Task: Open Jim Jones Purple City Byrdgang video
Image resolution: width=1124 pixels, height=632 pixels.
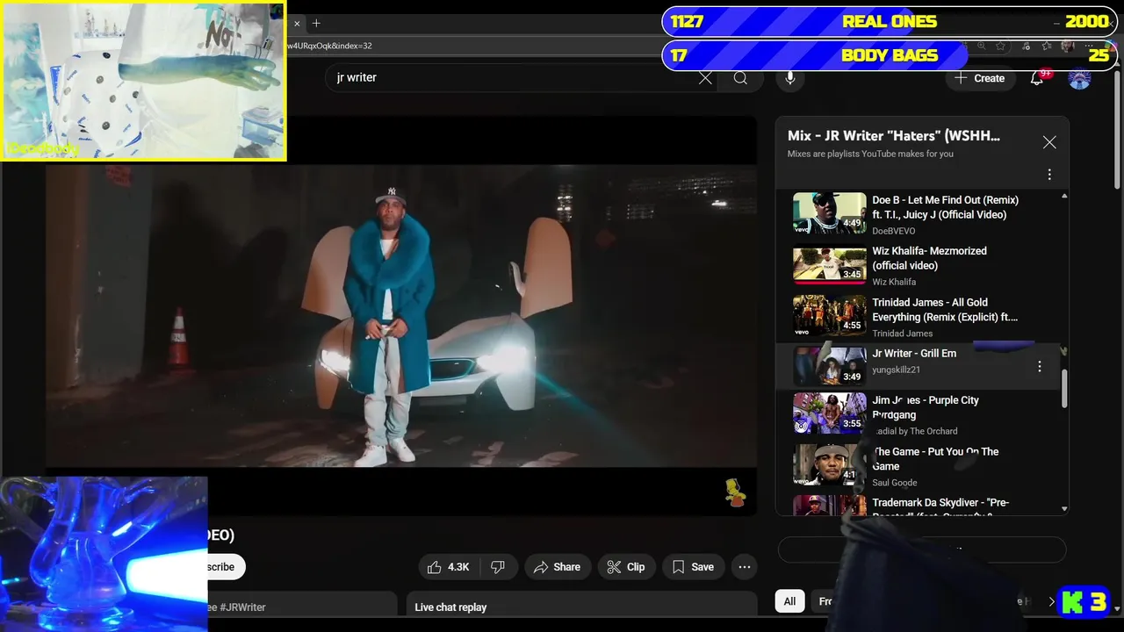Action: coord(918,413)
